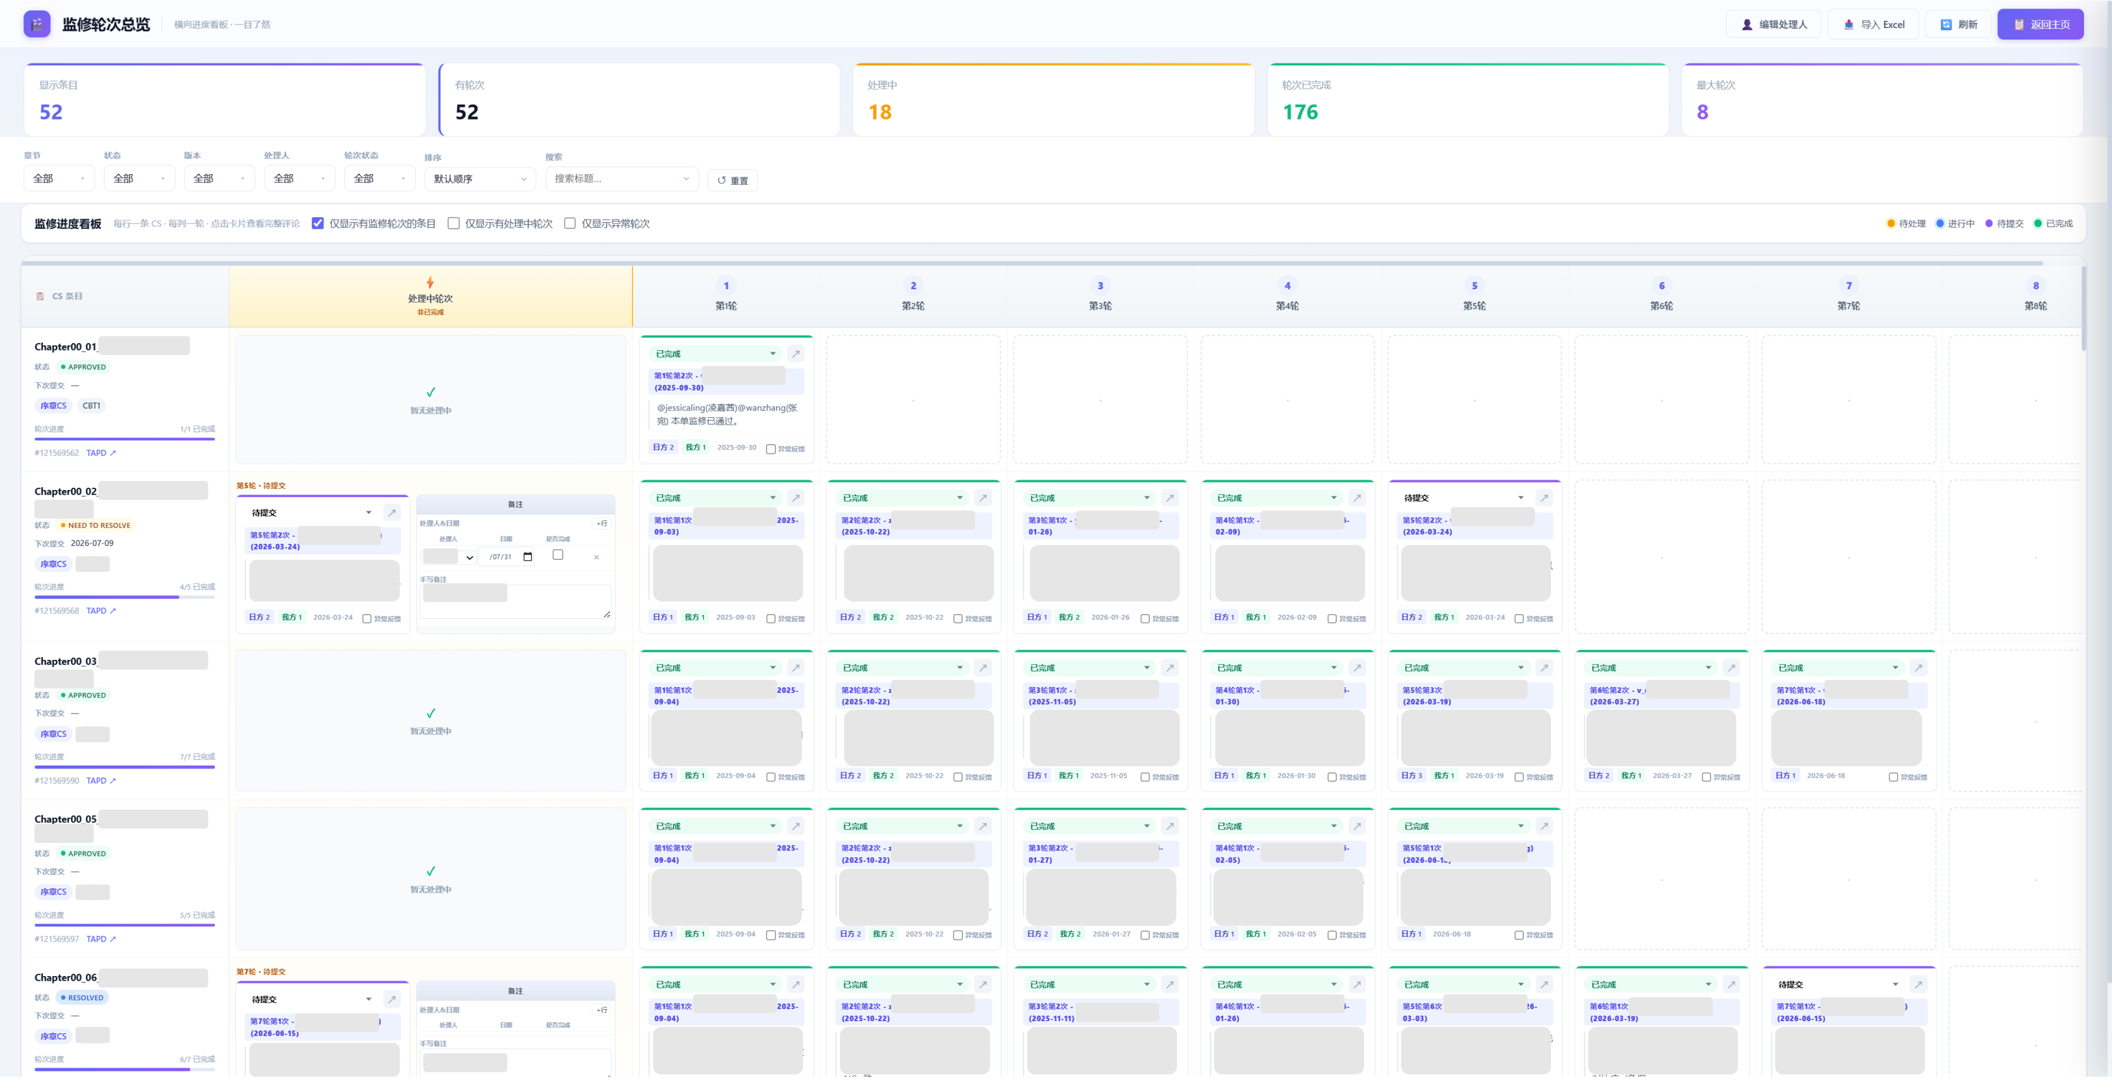
Task: Click the 重置 filter reset button
Action: click(732, 180)
